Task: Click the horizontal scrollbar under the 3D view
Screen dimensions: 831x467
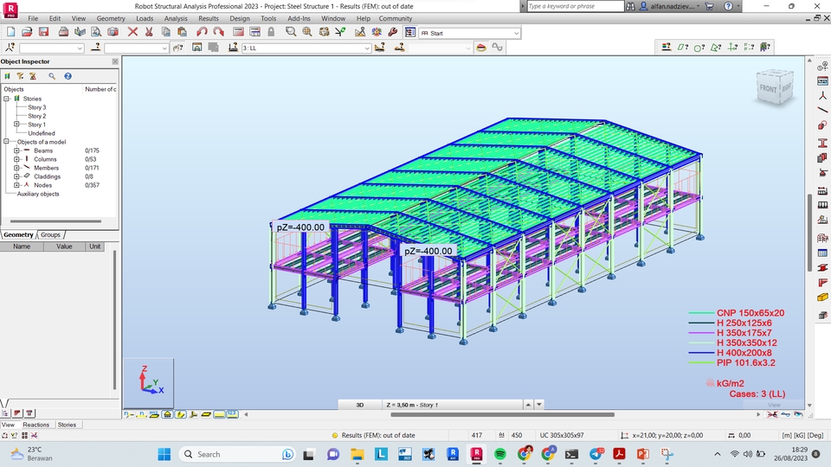Action: click(x=502, y=414)
